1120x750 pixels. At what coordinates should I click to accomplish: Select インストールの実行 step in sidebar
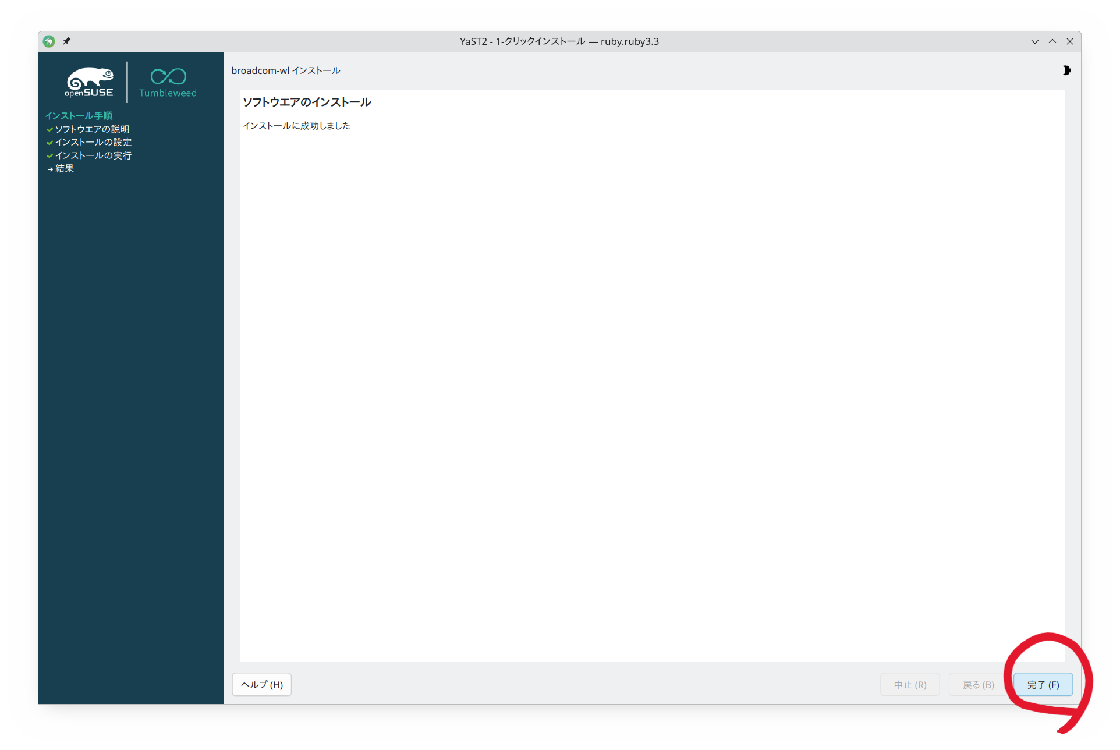pyautogui.click(x=93, y=155)
